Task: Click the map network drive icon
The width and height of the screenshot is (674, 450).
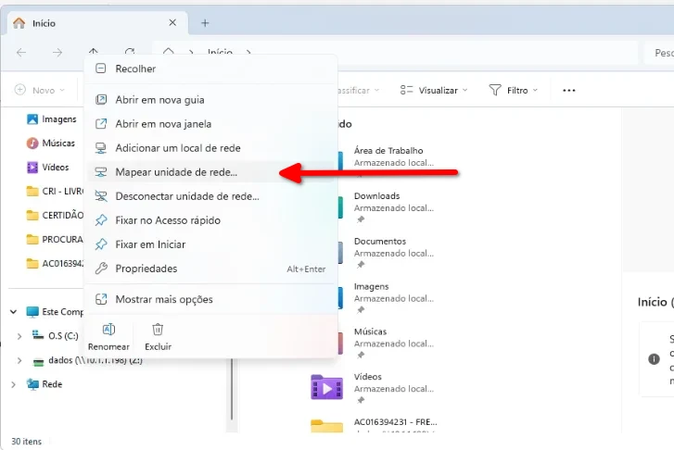Action: pyautogui.click(x=100, y=172)
